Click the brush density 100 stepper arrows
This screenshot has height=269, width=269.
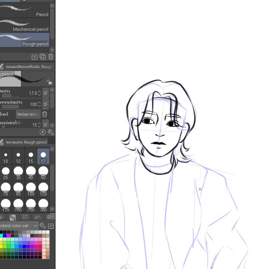(x=40, y=104)
